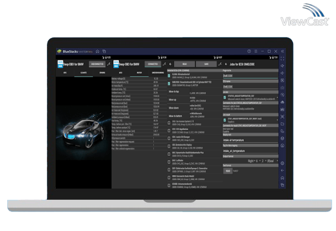This screenshot has width=336, height=231.
Task: Choose 'Move to top' in context menu
Action: 178,92
